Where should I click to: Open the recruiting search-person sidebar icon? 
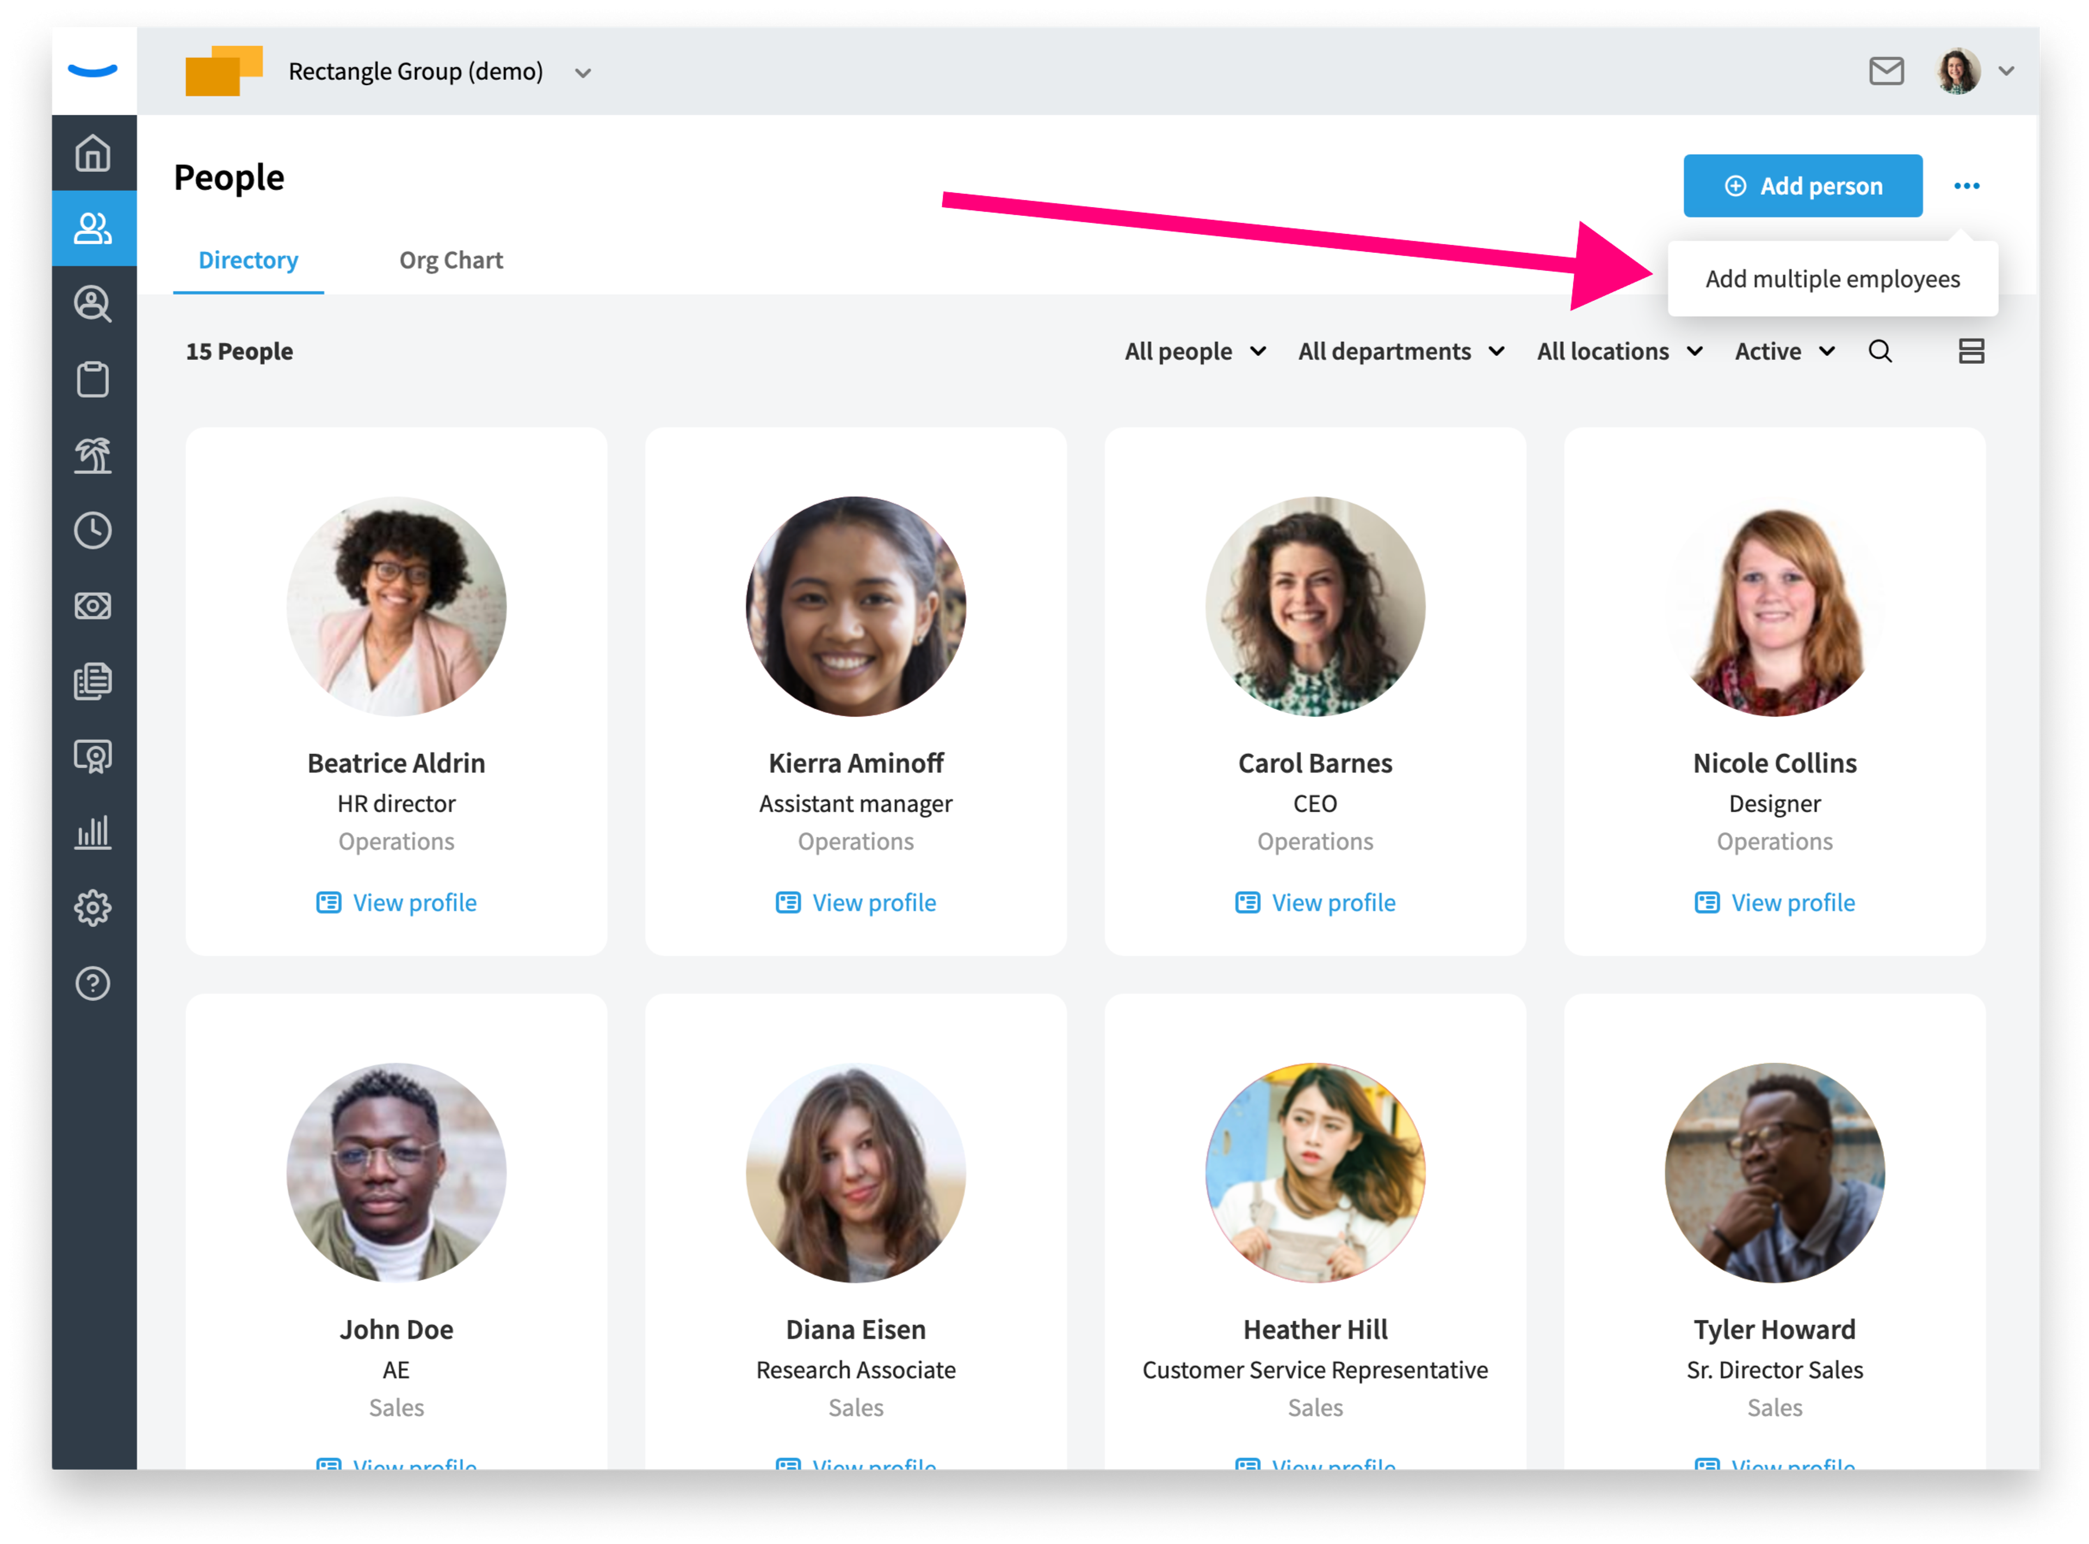pyautogui.click(x=92, y=304)
